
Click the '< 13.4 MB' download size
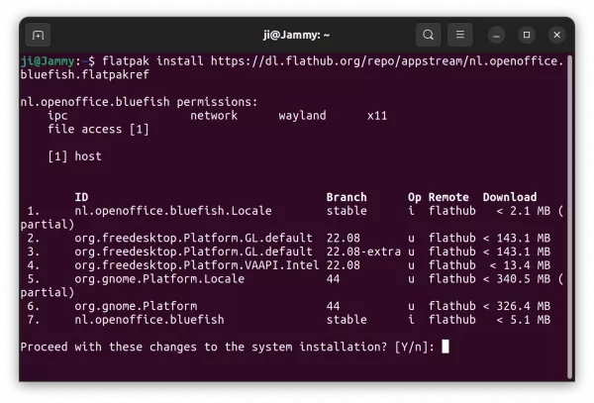coord(520,265)
